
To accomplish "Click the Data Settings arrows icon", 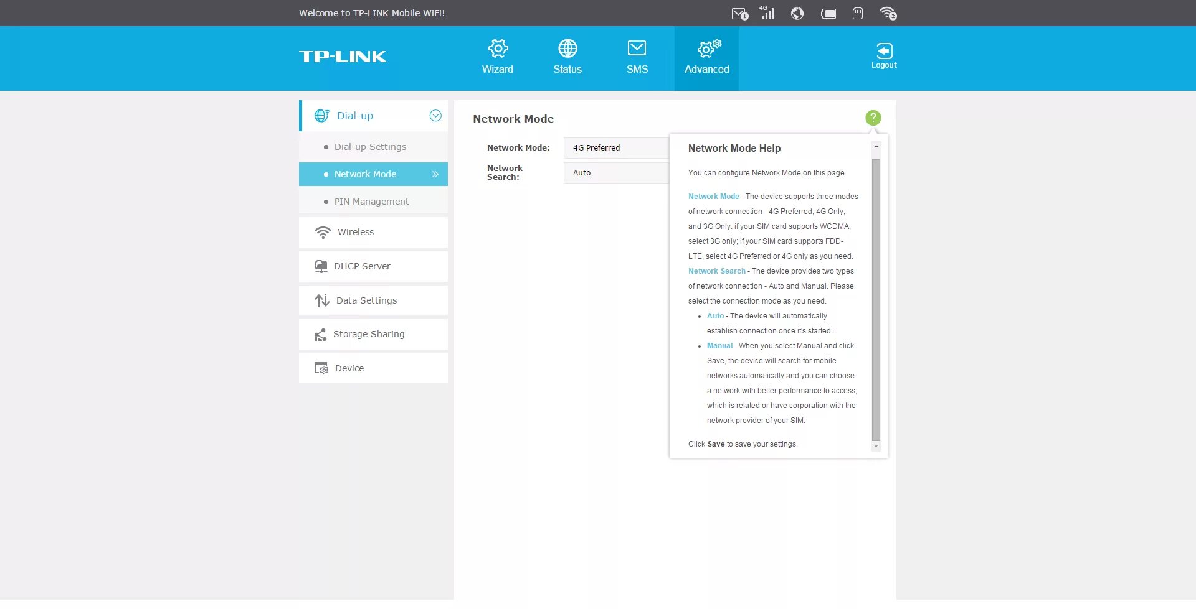I will pos(322,300).
